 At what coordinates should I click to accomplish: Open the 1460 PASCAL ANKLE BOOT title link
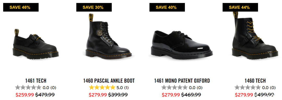(x=109, y=81)
